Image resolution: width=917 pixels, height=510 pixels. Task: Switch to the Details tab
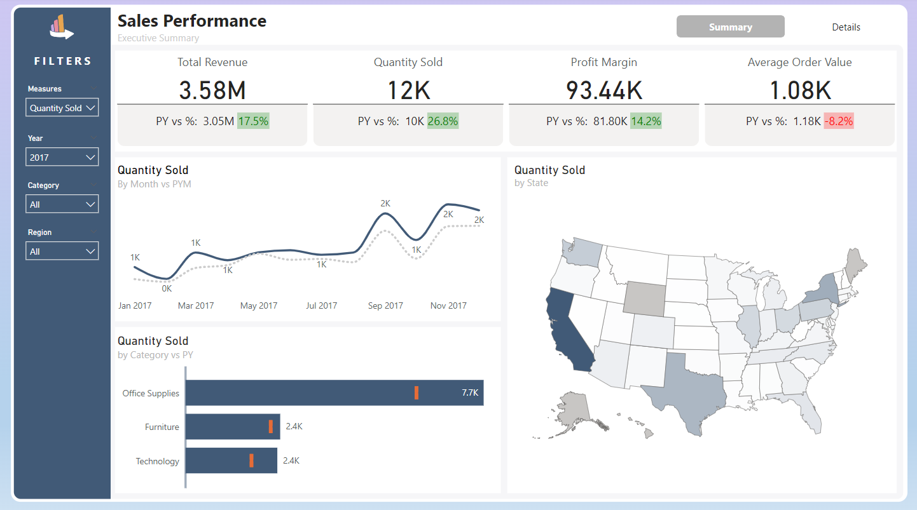coord(846,27)
